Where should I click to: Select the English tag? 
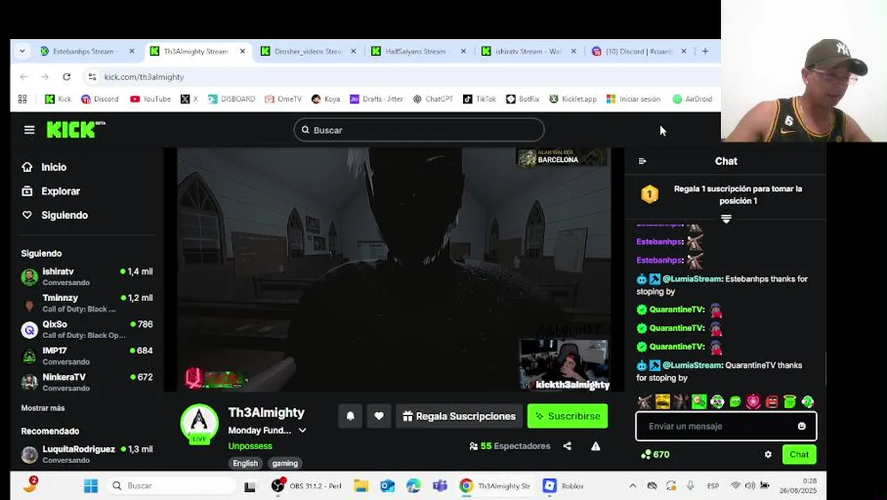click(x=245, y=463)
